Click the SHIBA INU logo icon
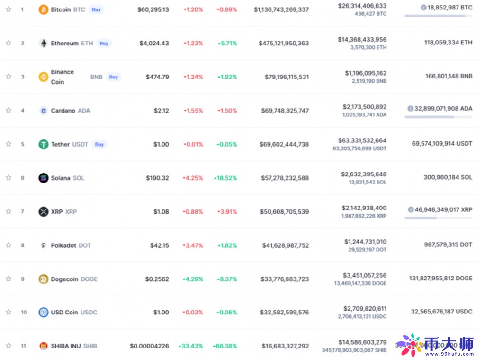 [43, 346]
